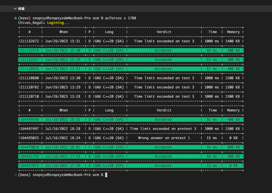Screen dimensions: 272x193
Task: Click submission ID 211120782
Action: (x=29, y=87)
